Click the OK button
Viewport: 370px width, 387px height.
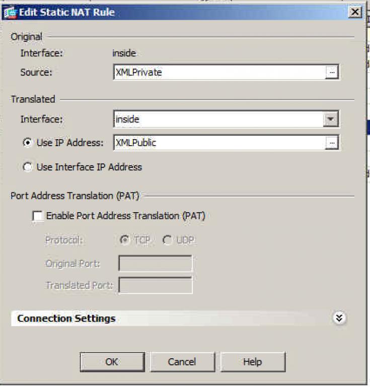coord(112,362)
